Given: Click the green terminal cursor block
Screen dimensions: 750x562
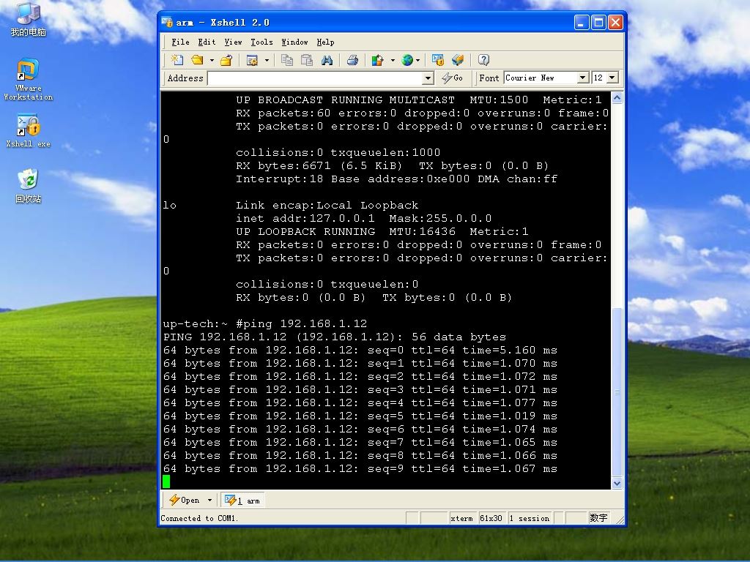Looking at the screenshot, I should coord(166,482).
